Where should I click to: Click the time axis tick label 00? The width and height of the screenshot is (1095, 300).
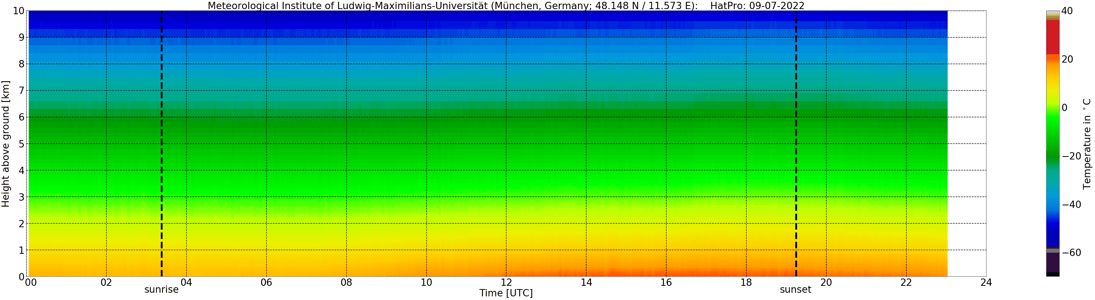pyautogui.click(x=31, y=283)
